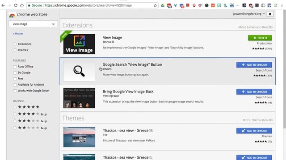286x160 pixels.
Task: Add Bring Google View Image Back to Chrome
Action: pyautogui.click(x=254, y=92)
